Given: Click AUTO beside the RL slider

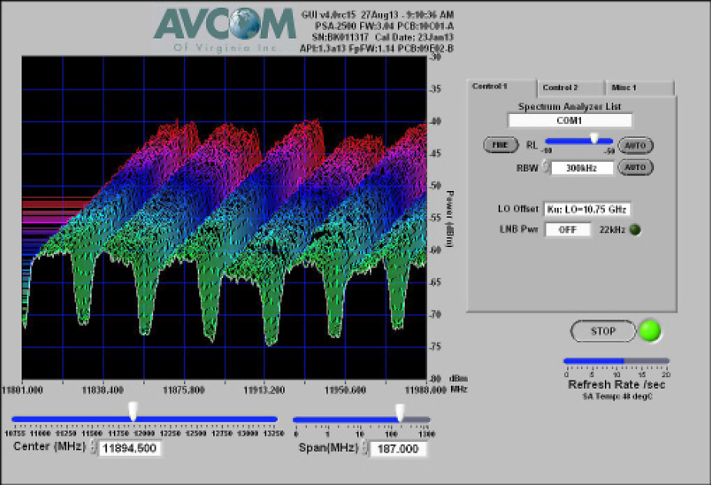Looking at the screenshot, I should click(636, 145).
